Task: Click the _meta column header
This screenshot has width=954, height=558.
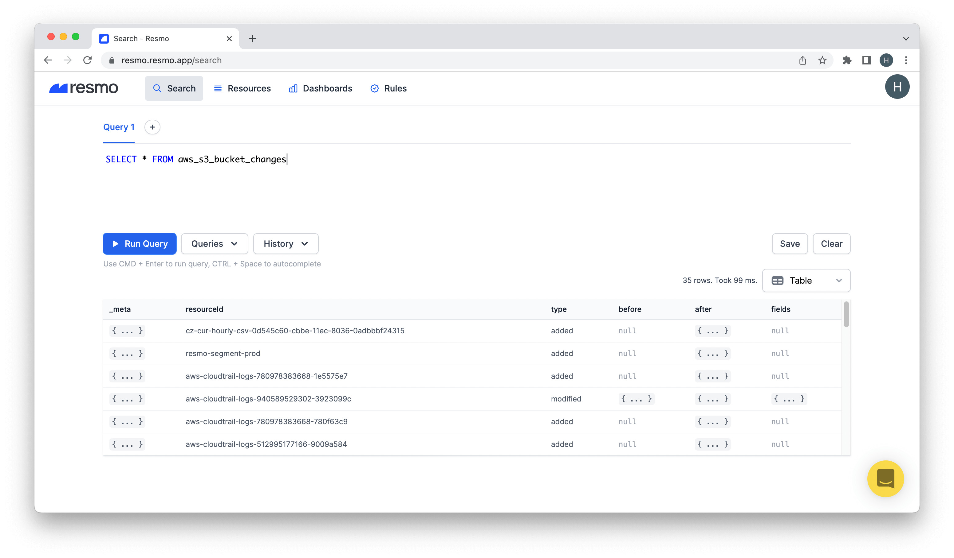Action: point(120,309)
